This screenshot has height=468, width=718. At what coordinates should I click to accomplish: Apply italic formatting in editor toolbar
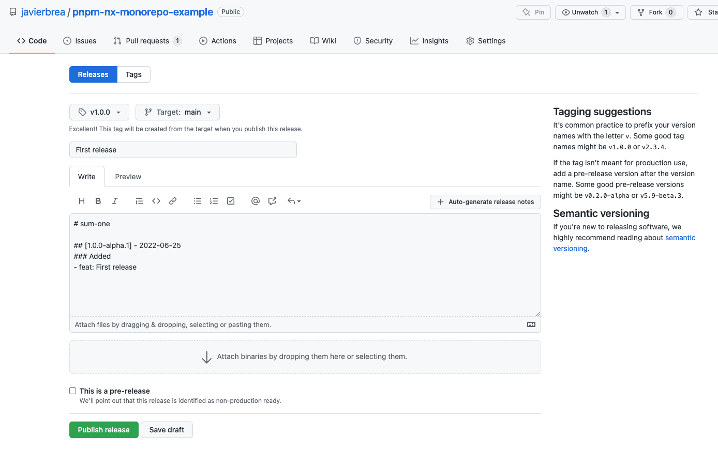pos(115,201)
